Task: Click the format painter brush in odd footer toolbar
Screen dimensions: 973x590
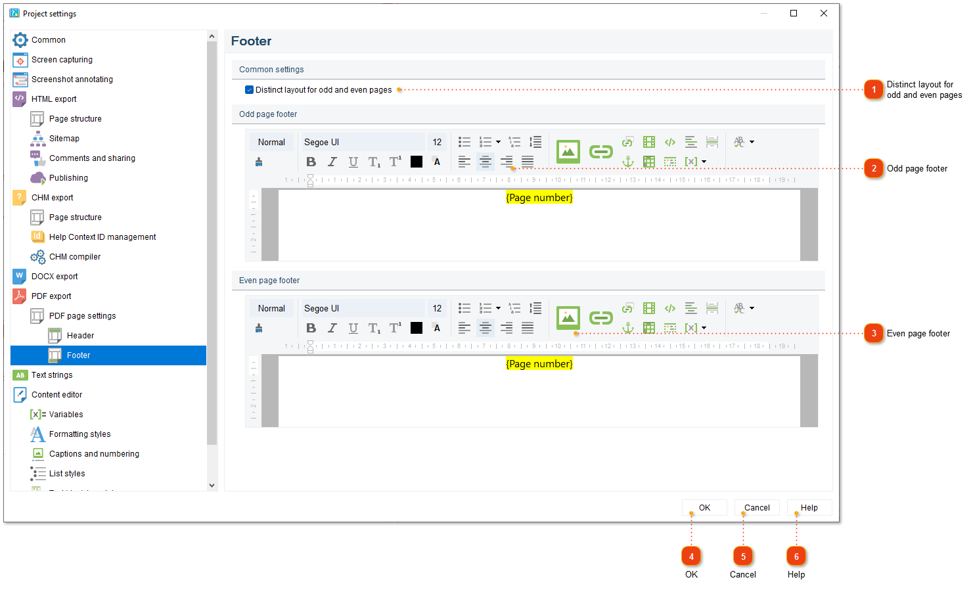Action: pyautogui.click(x=259, y=162)
